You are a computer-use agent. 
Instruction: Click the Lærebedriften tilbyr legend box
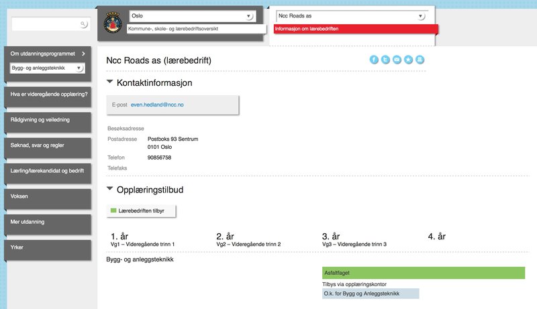point(141,211)
